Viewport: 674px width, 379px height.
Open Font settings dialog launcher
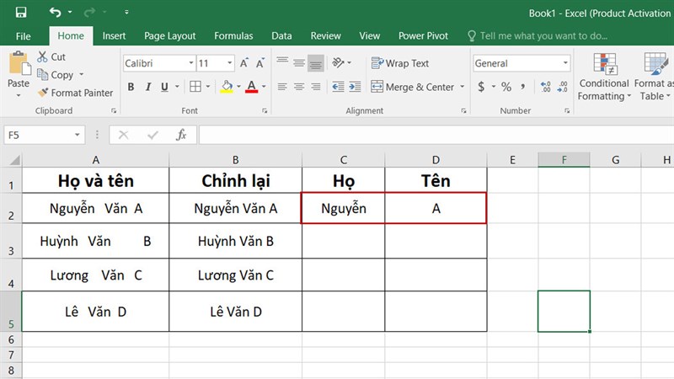(265, 111)
